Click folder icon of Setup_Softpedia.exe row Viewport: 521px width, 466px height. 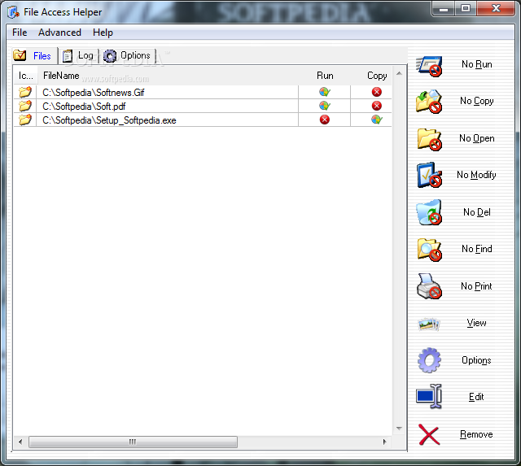(x=25, y=120)
